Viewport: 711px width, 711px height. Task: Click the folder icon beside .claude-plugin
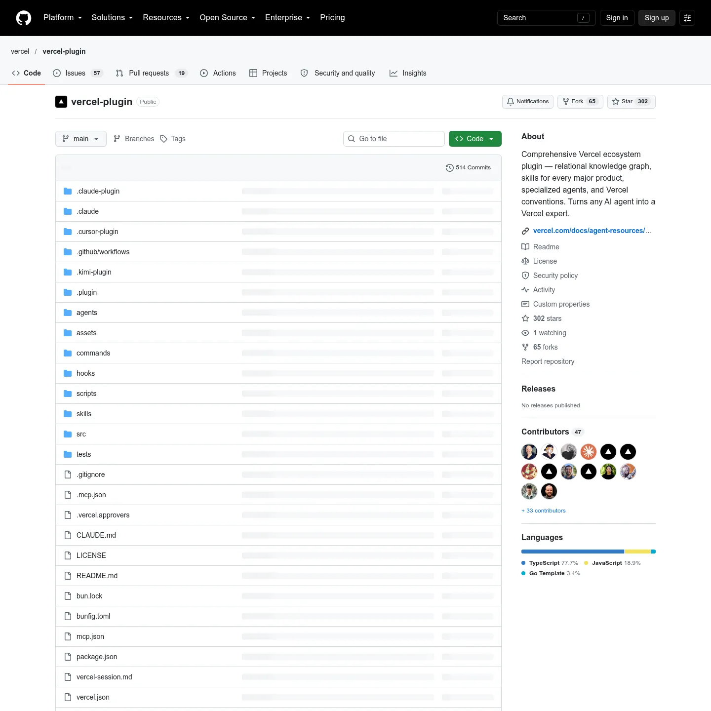click(x=68, y=191)
